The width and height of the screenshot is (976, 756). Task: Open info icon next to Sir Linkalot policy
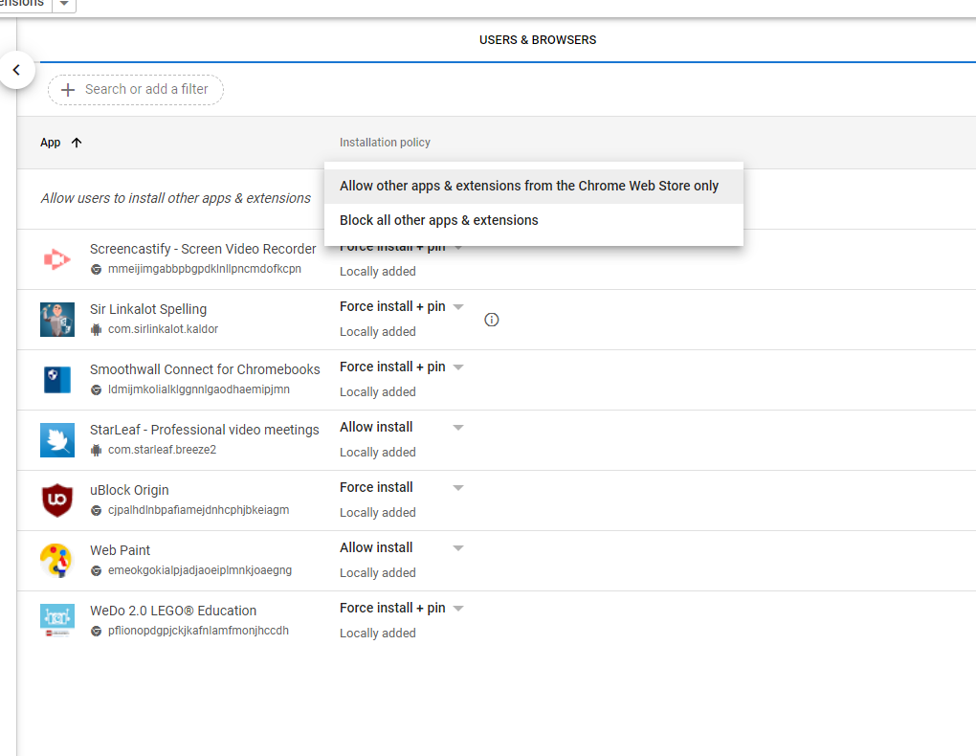click(492, 320)
